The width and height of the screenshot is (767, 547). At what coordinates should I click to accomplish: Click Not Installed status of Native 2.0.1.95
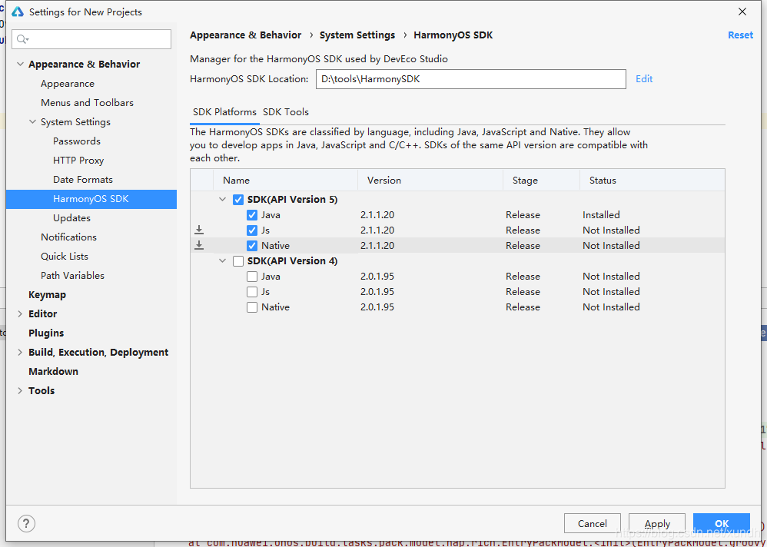coord(611,307)
